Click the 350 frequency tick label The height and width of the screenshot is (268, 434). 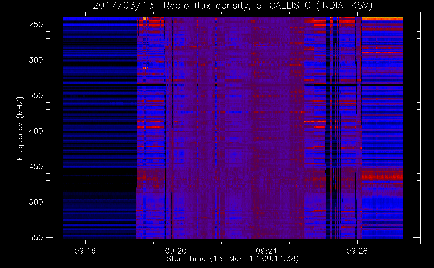[36, 95]
